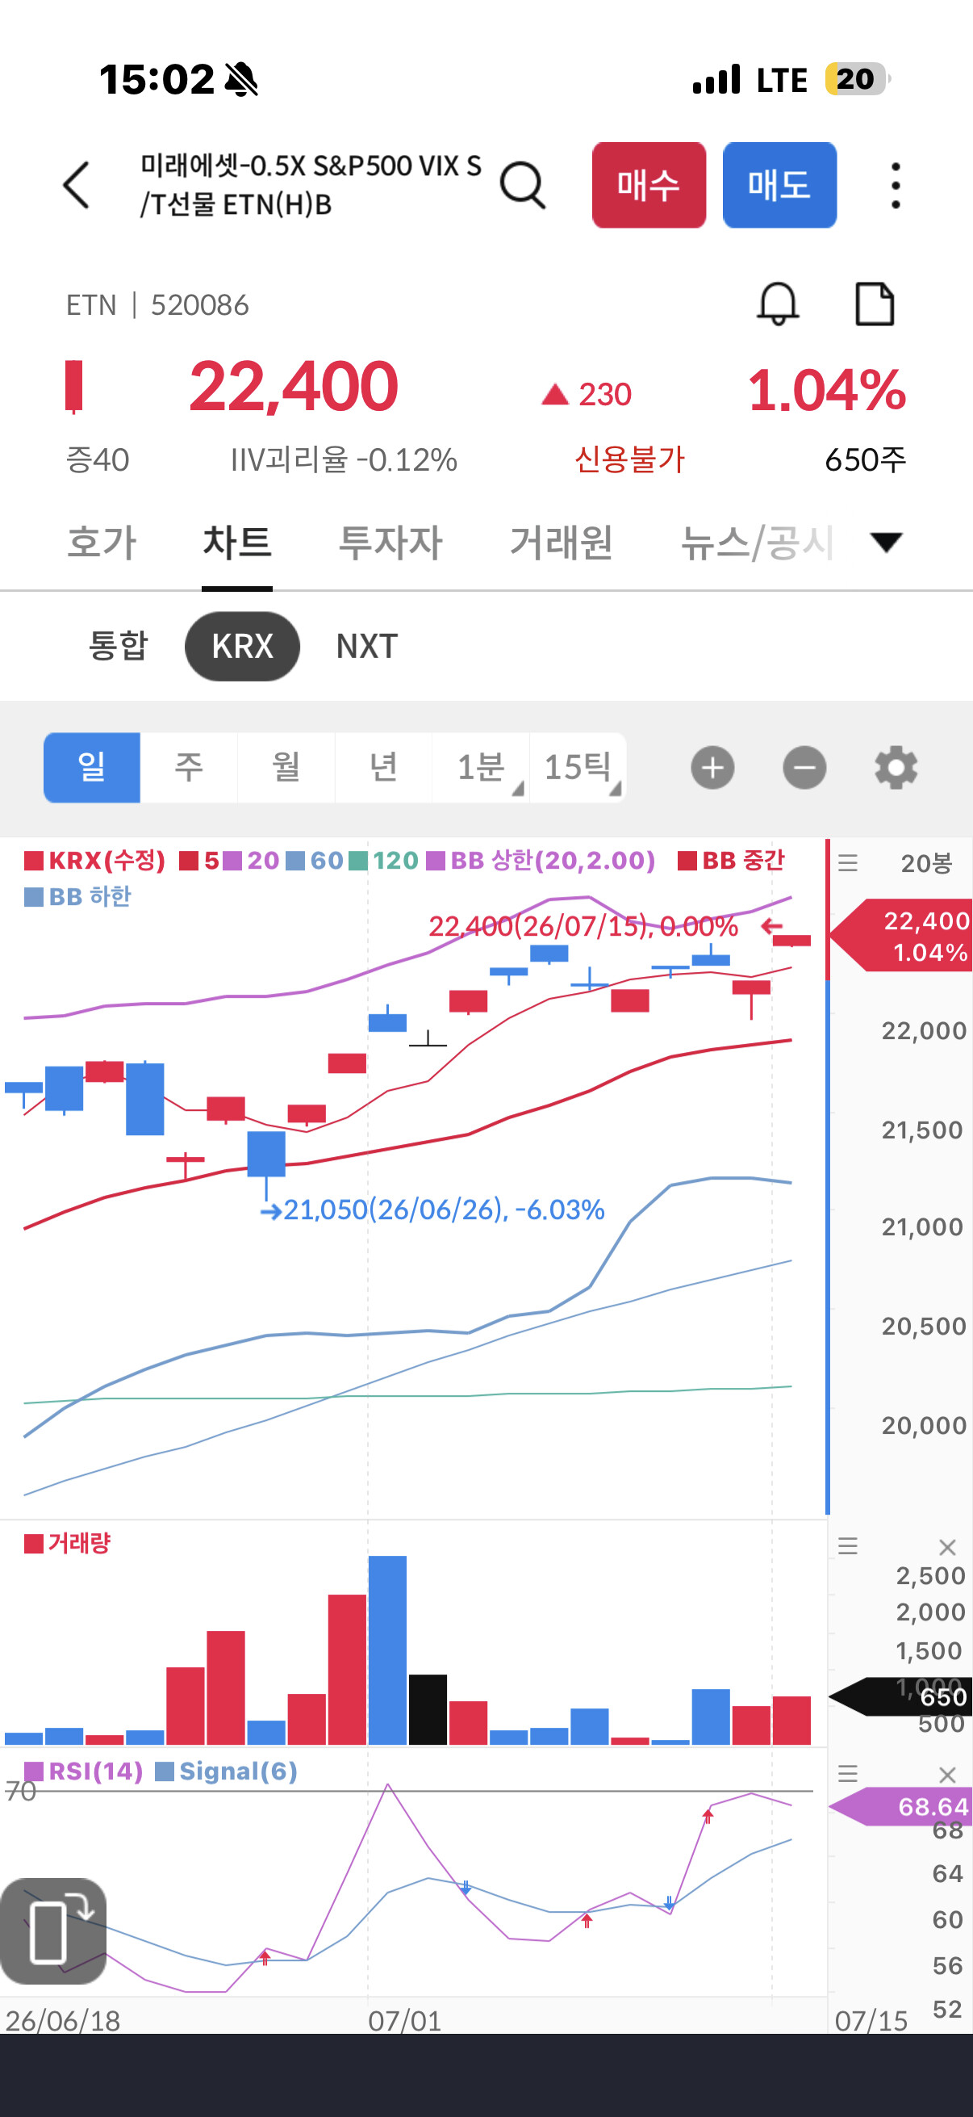Select the KRX exchange toggle
This screenshot has width=973, height=2117.
click(242, 646)
